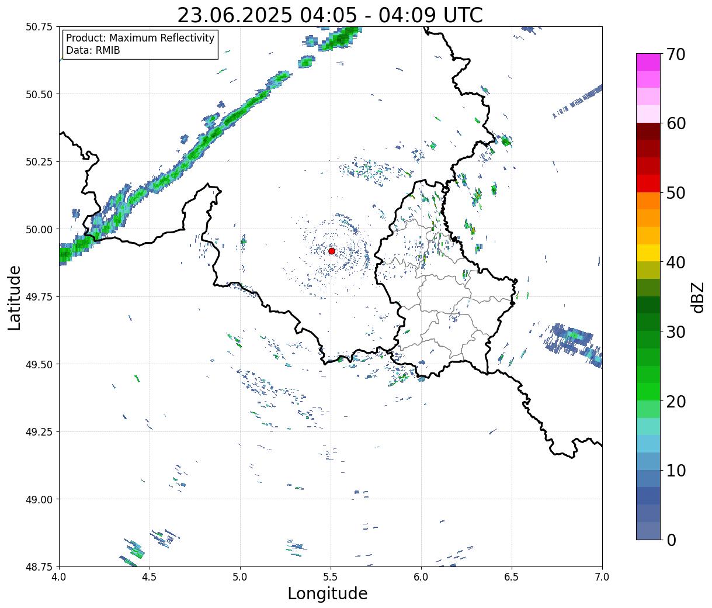Click the colorbar tick label 0
The image size is (712, 608).
(671, 540)
